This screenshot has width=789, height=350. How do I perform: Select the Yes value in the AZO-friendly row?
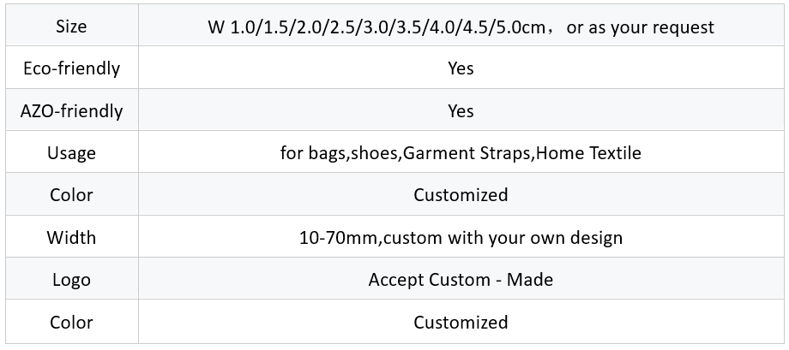tap(461, 110)
